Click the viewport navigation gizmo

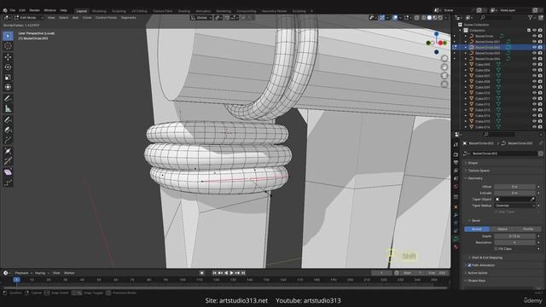(437, 43)
